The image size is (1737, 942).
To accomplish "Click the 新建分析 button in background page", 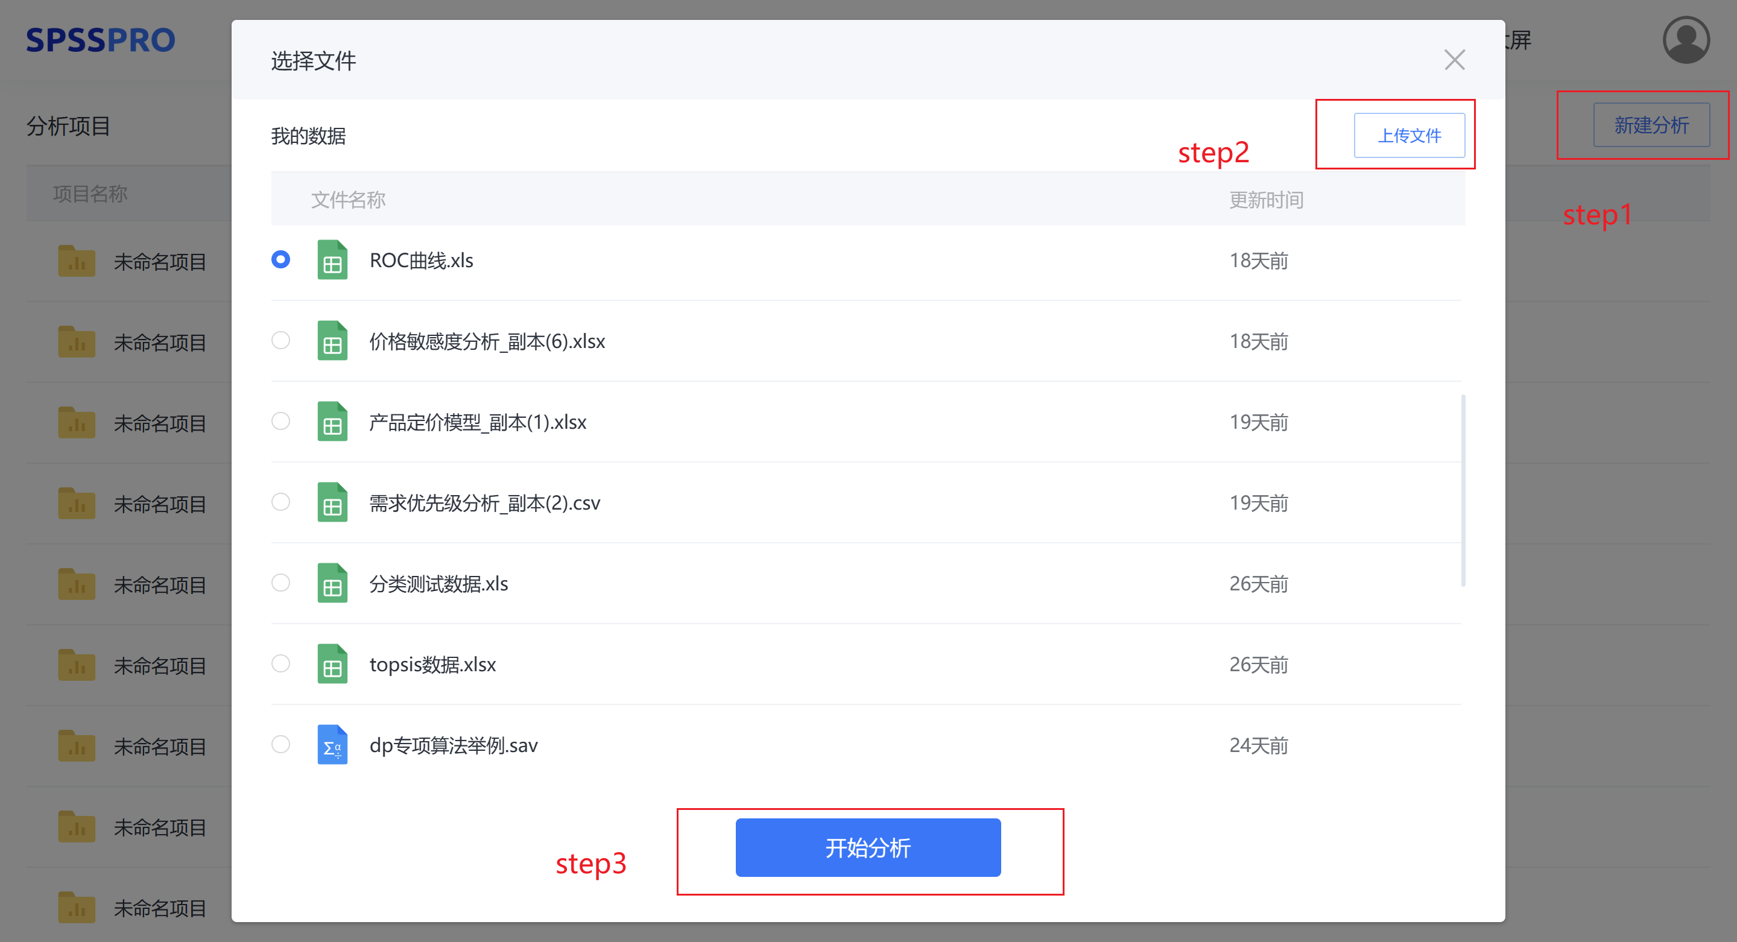I will click(x=1651, y=125).
